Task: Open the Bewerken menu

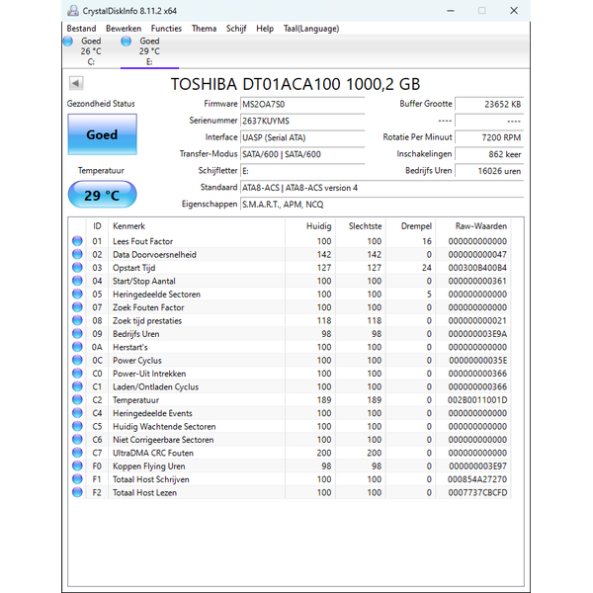Action: click(x=124, y=29)
